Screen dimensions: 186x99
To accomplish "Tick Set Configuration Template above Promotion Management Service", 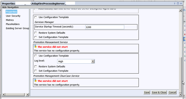I will (35, 37).
